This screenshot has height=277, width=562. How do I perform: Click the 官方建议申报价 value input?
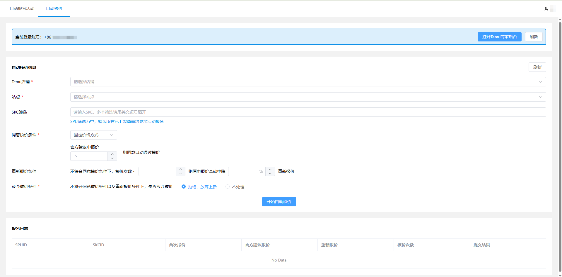[x=89, y=156]
